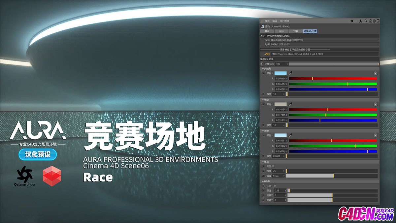Open the 颜色 dropdown arrow under 六角形
Image resolution: width=396 pixels, height=223 pixels.
coord(273,73)
